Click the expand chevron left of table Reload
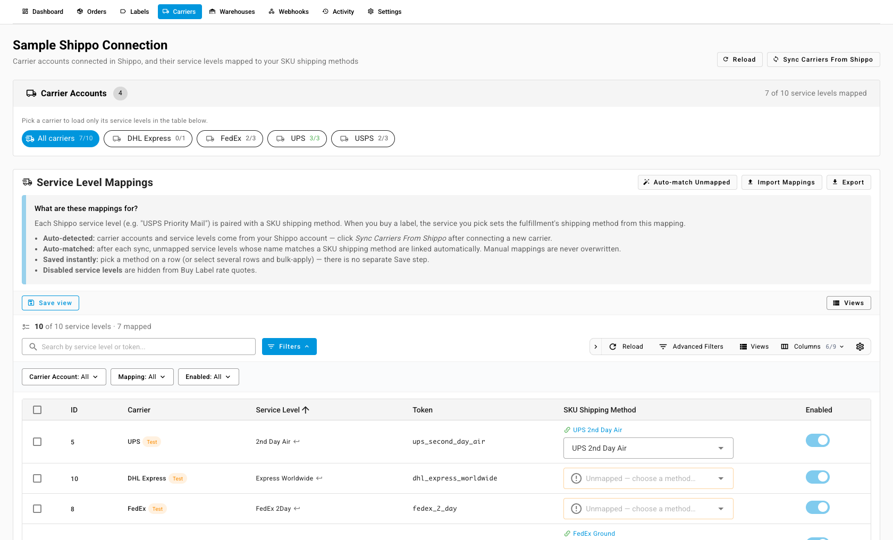The height and width of the screenshot is (540, 893). (x=596, y=347)
